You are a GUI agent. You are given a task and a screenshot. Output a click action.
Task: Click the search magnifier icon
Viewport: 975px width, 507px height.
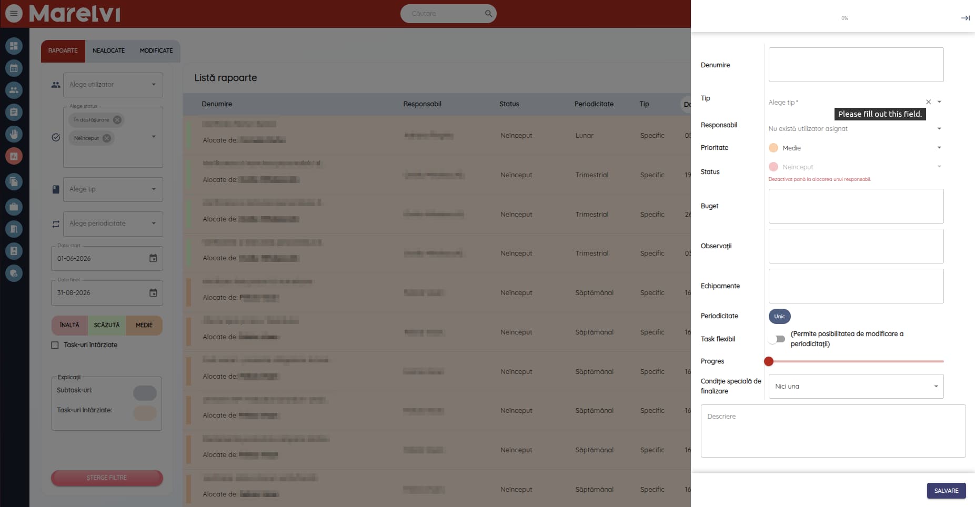pyautogui.click(x=488, y=14)
